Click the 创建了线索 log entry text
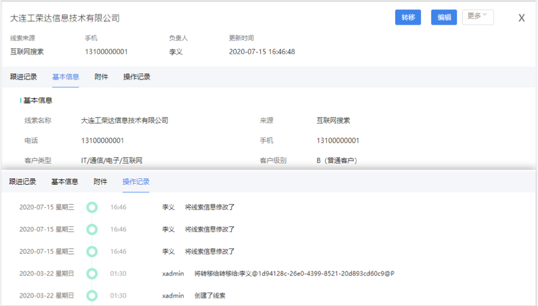This screenshot has width=538, height=306. (210, 295)
